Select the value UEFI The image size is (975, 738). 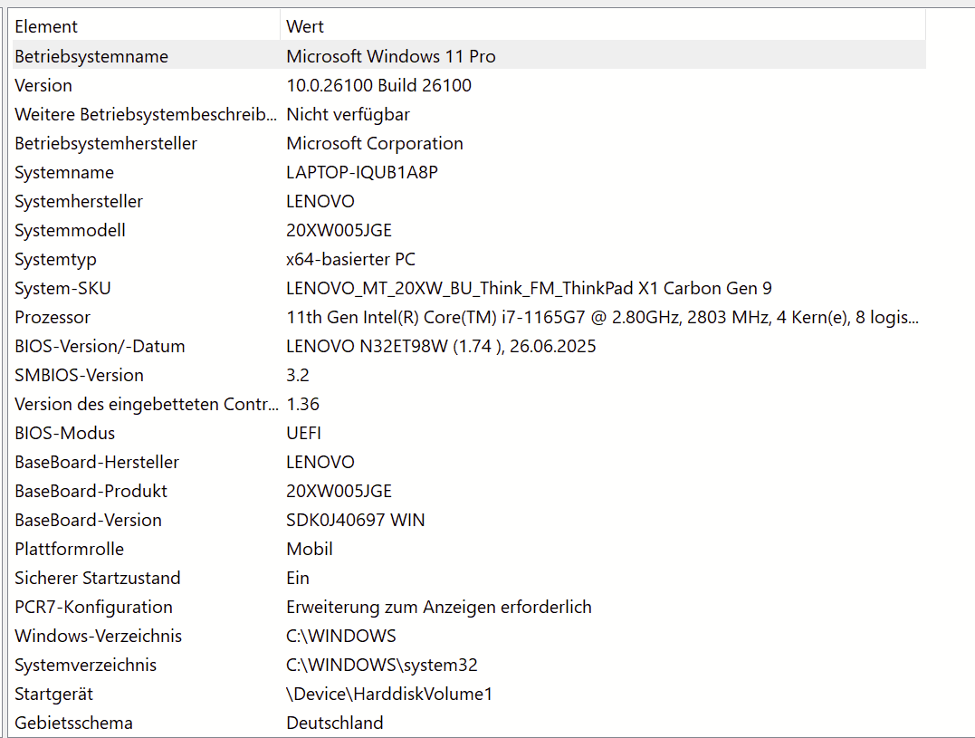point(303,434)
